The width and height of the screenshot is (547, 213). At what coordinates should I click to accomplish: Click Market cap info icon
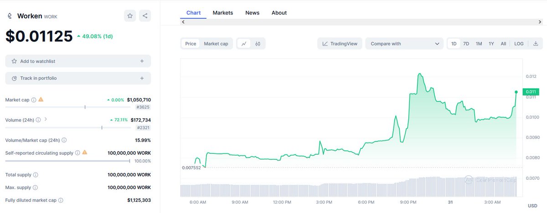(34, 100)
